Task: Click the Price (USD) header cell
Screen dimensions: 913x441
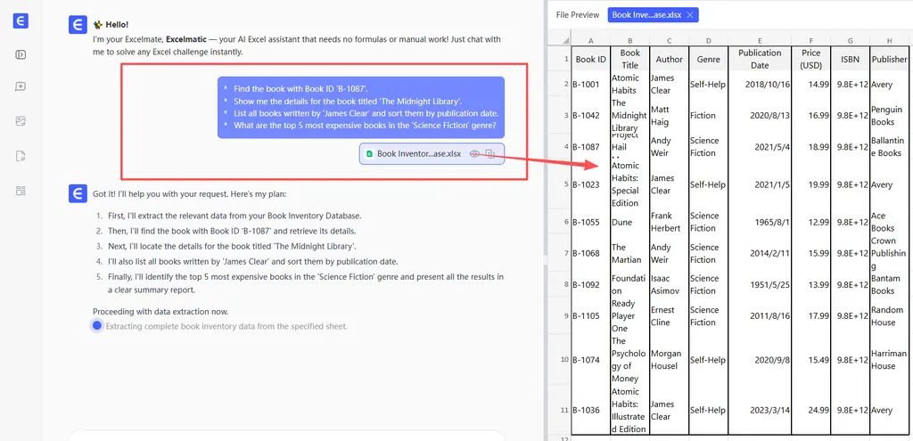Action: 810,59
